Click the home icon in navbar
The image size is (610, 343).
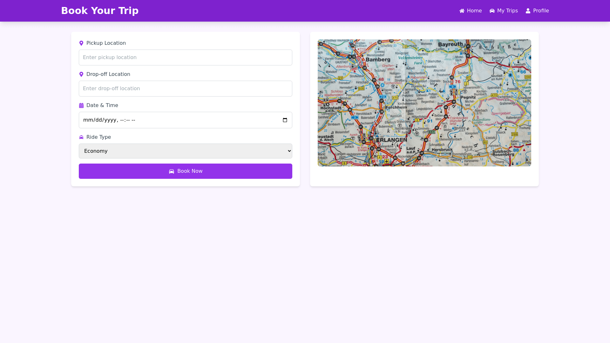[462, 11]
